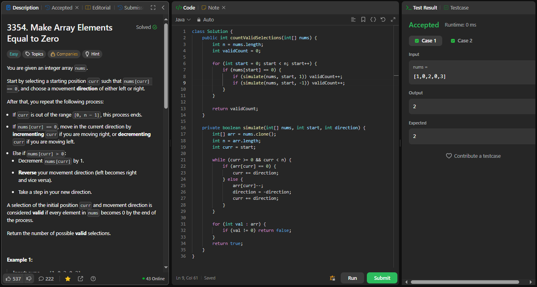The height and width of the screenshot is (287, 537).
Task: Submit the solution
Action: pyautogui.click(x=382, y=278)
